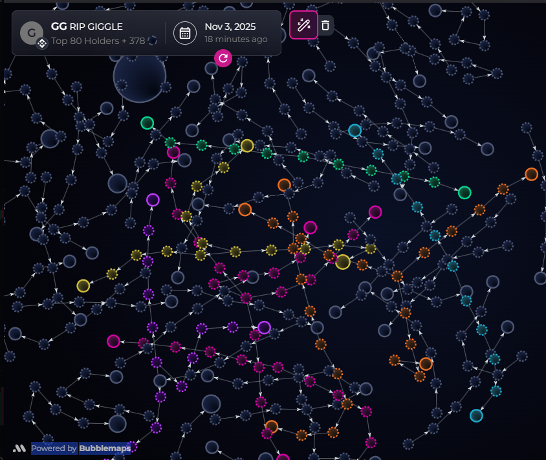Click the Nov 3, 2025 date
This screenshot has height=460, width=546.
pyautogui.click(x=230, y=27)
